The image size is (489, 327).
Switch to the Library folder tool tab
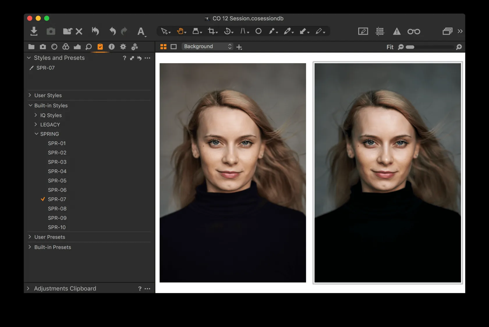tap(31, 47)
